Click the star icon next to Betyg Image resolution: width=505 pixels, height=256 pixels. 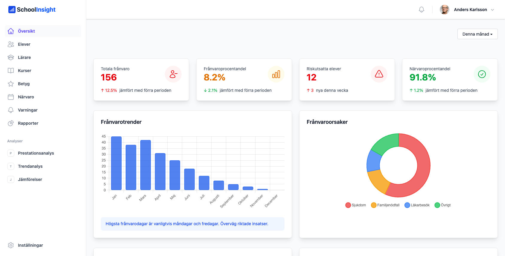pos(11,84)
